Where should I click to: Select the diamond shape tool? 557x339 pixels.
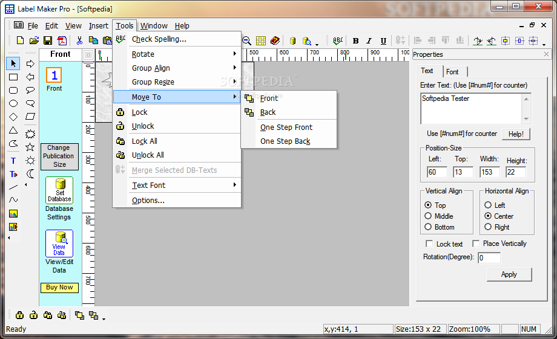point(13,117)
